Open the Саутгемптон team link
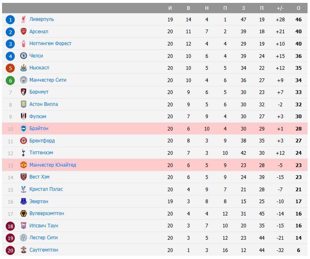The height and width of the screenshot is (259, 310). (44, 250)
